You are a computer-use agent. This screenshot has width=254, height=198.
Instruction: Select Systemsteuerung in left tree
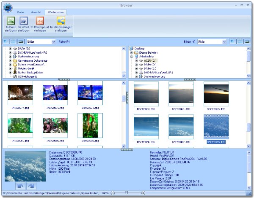[x=28, y=57]
